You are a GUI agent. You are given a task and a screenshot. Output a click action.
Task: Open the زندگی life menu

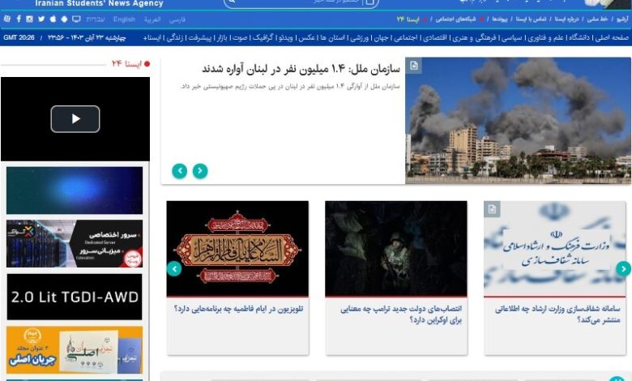tap(175, 37)
